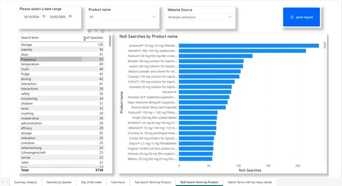Click the Biktarvy 50 mg/200 mg label
The height and width of the screenshot is (186, 342).
[x=152, y=159]
